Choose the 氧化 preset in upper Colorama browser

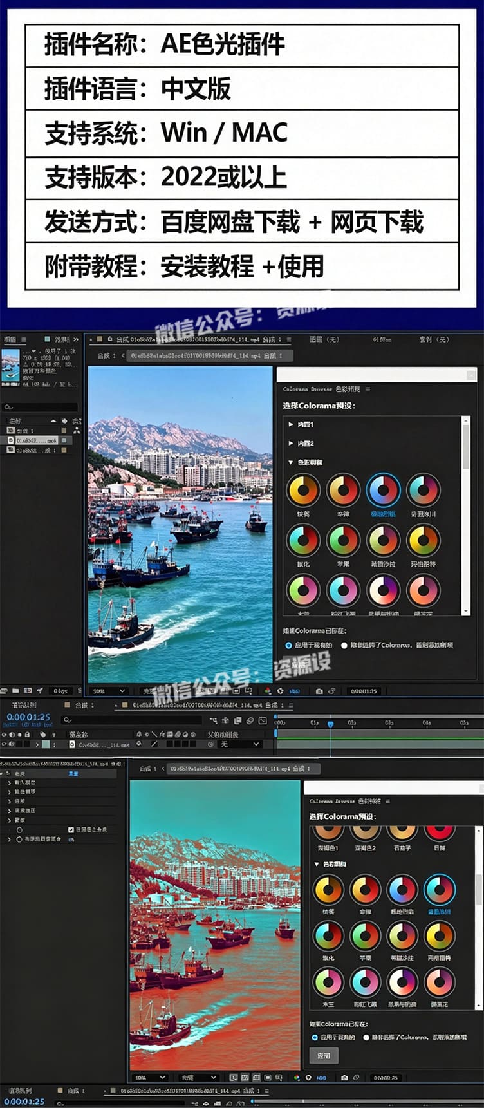(303, 540)
